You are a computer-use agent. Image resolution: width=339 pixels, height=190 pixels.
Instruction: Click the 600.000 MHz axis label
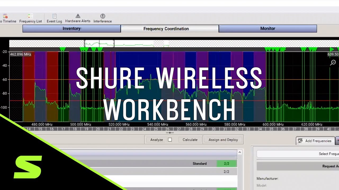[x=273, y=124]
